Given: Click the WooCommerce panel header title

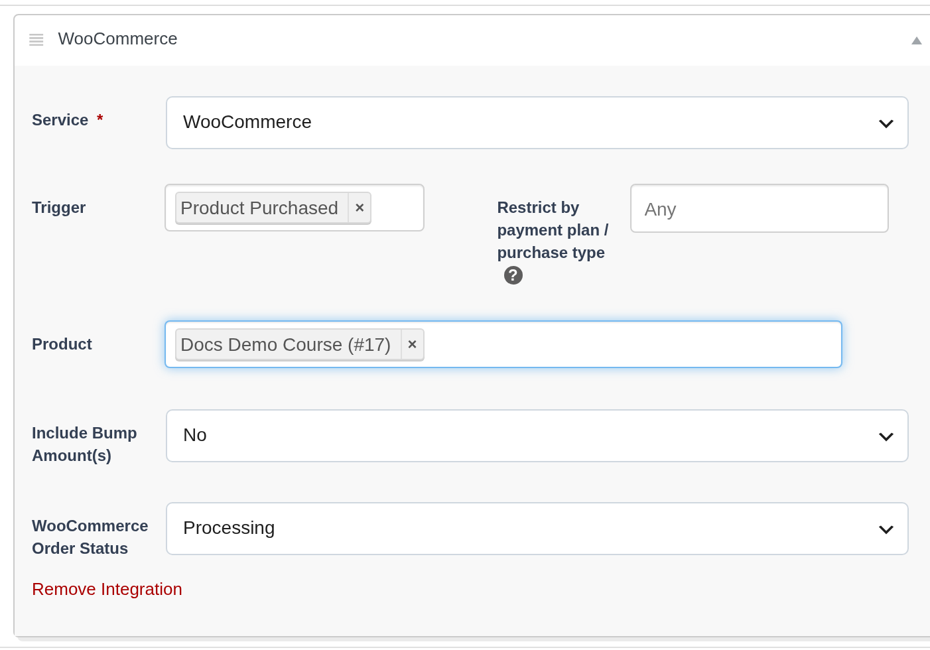Looking at the screenshot, I should coord(117,39).
